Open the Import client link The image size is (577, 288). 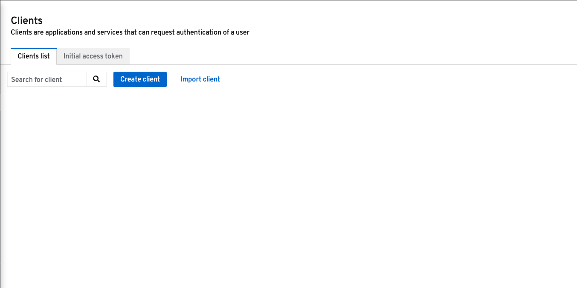(x=200, y=79)
